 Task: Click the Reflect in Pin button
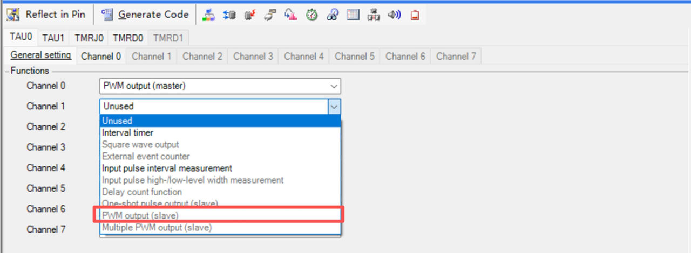pos(46,15)
